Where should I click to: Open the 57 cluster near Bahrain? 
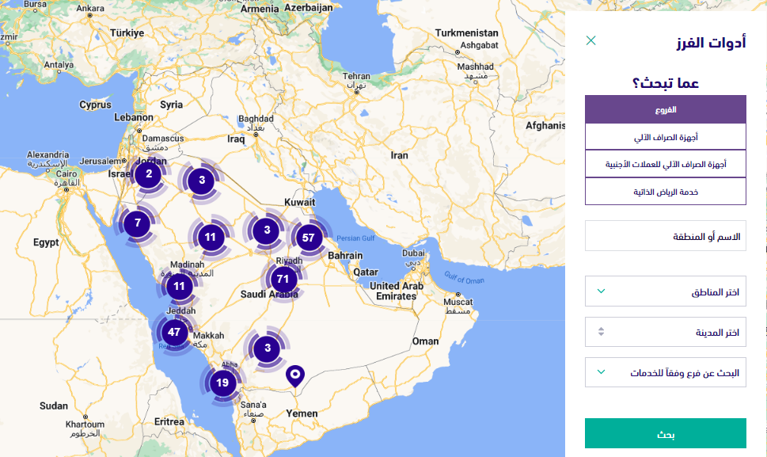308,238
